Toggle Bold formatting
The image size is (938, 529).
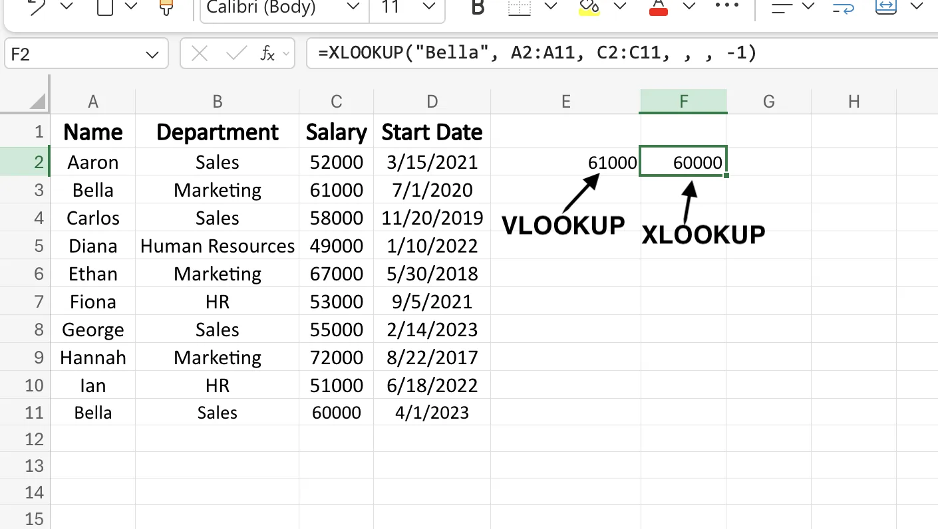pyautogui.click(x=478, y=7)
